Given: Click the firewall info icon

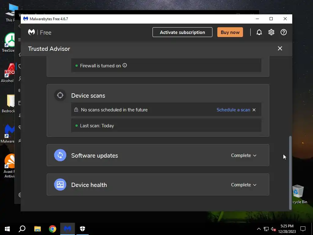Looking at the screenshot, I should pyautogui.click(x=125, y=65).
